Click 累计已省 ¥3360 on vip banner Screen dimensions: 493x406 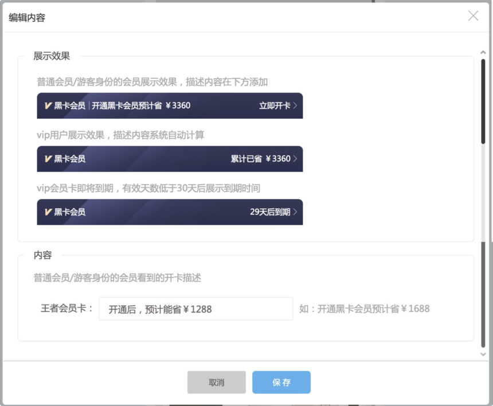(x=260, y=159)
